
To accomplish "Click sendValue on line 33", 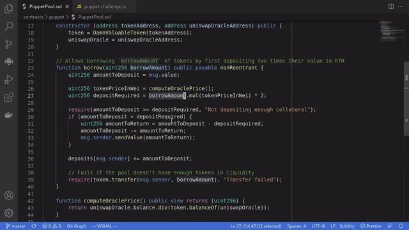I will pyautogui.click(x=128, y=138).
